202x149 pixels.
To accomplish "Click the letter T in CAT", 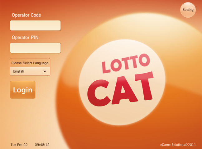I will pyautogui.click(x=144, y=86).
